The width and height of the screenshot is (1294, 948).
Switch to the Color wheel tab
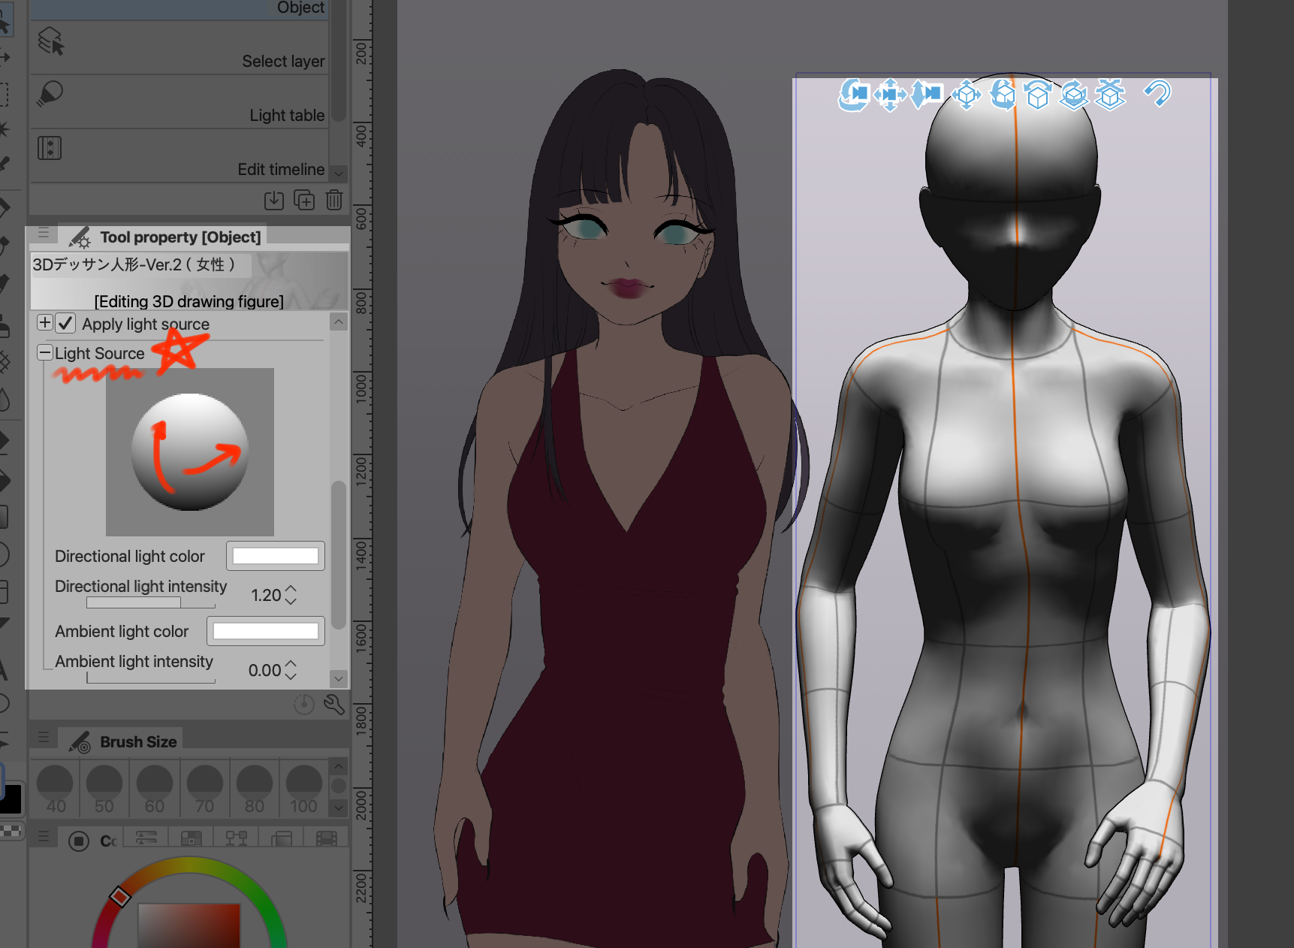[91, 840]
